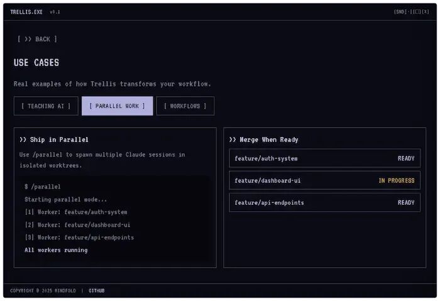The height and width of the screenshot is (301, 440).
Task: Go back with the [ >> BACK ] button
Action: pyautogui.click(x=37, y=39)
